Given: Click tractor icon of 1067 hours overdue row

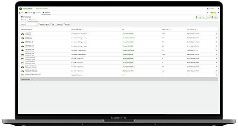Looking at the screenshot, I should point(22,34).
